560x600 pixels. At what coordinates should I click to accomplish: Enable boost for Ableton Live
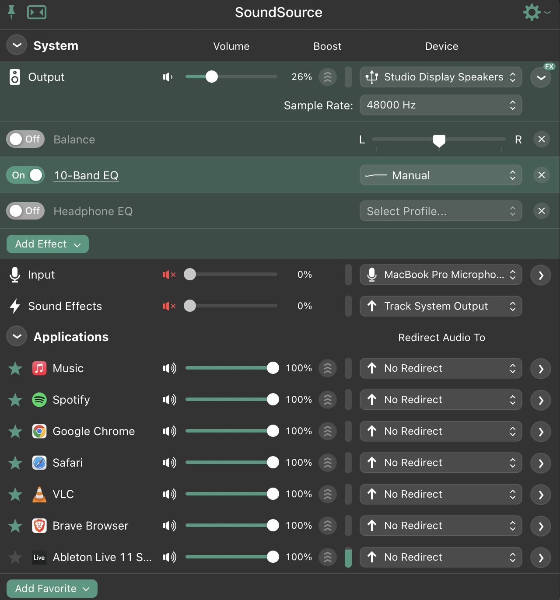(328, 557)
